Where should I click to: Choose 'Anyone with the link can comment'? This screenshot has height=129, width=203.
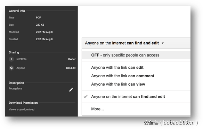[123, 76]
